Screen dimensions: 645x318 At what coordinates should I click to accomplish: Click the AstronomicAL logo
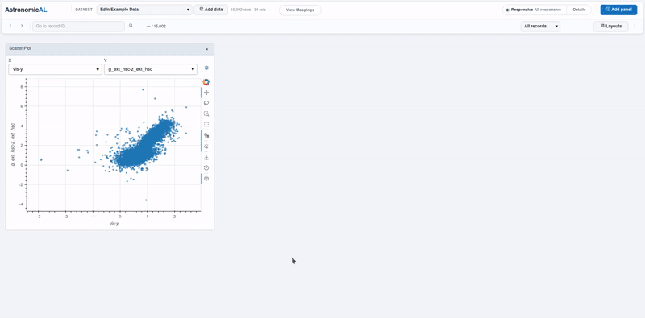click(x=26, y=10)
